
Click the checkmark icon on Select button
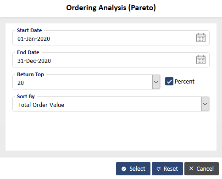pyautogui.click(x=124, y=169)
